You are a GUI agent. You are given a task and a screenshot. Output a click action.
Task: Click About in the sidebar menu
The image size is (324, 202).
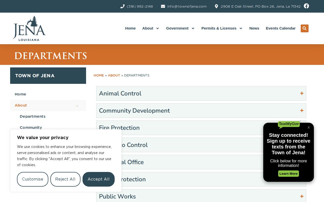21,105
